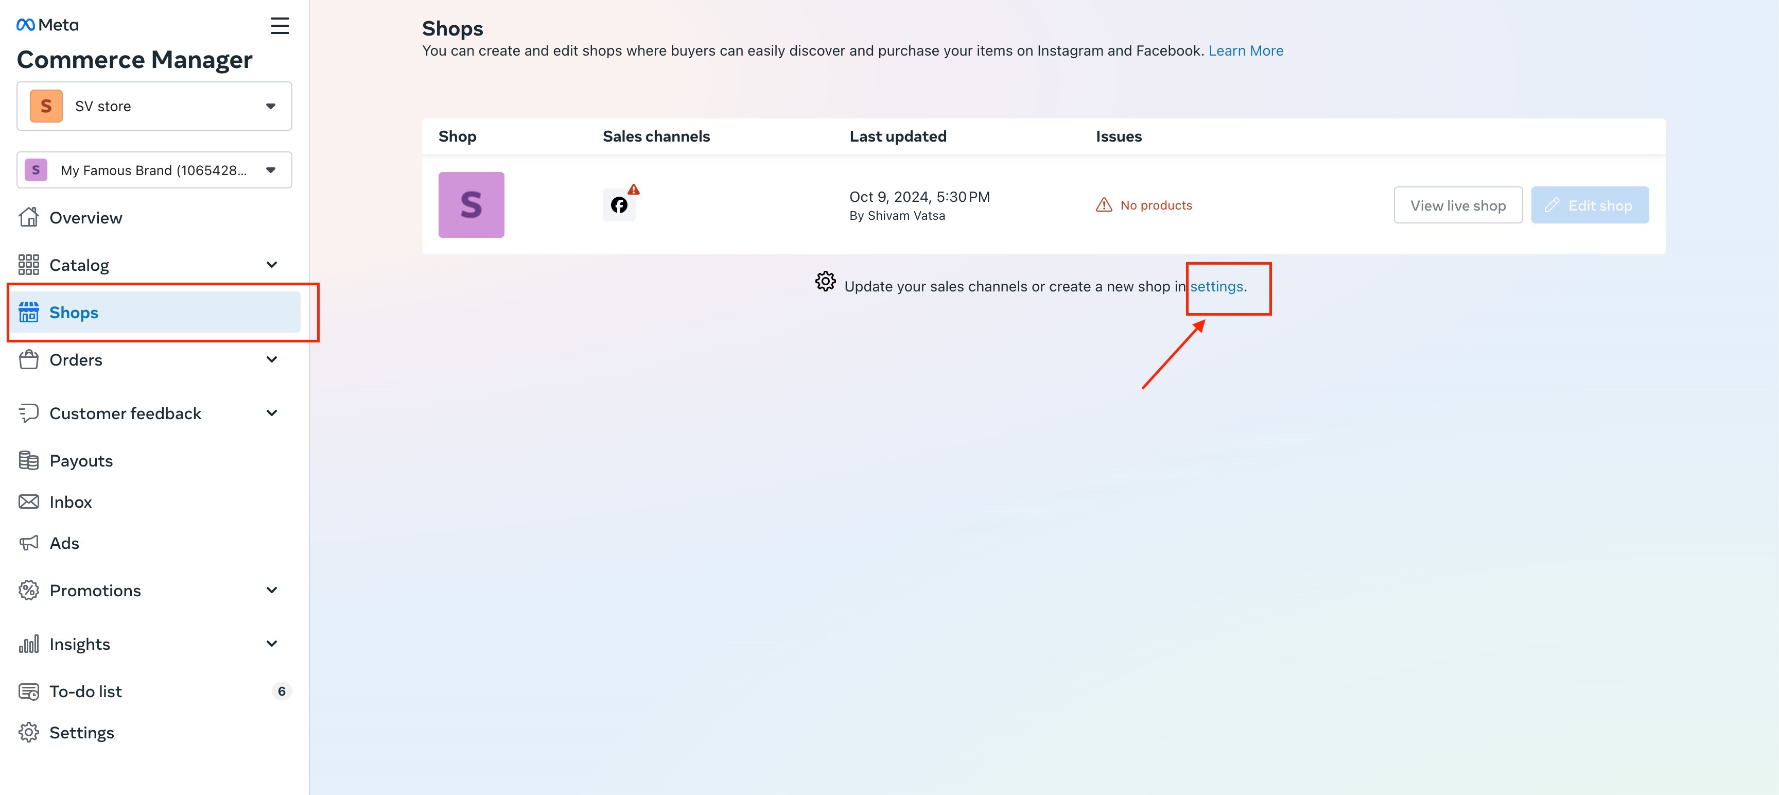Click the Payouts coins icon

click(28, 461)
